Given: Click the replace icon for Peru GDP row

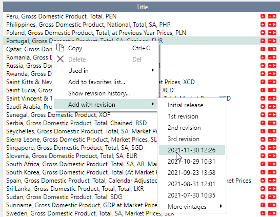Looking at the screenshot, I should (272, 16).
